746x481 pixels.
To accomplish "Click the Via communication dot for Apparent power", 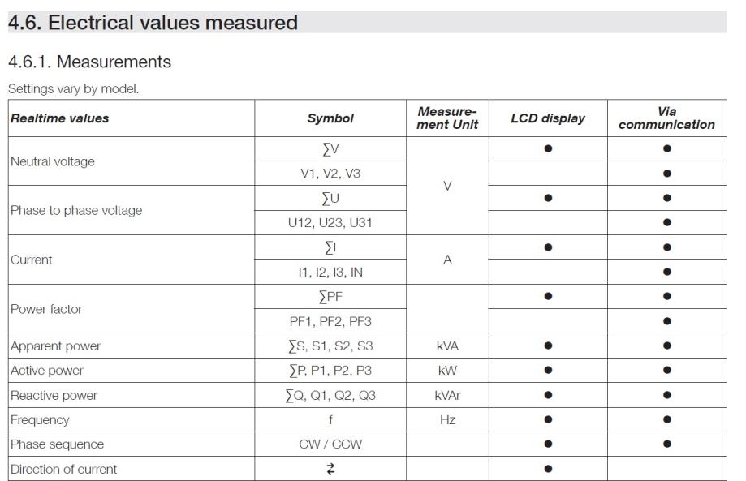I will tap(666, 346).
